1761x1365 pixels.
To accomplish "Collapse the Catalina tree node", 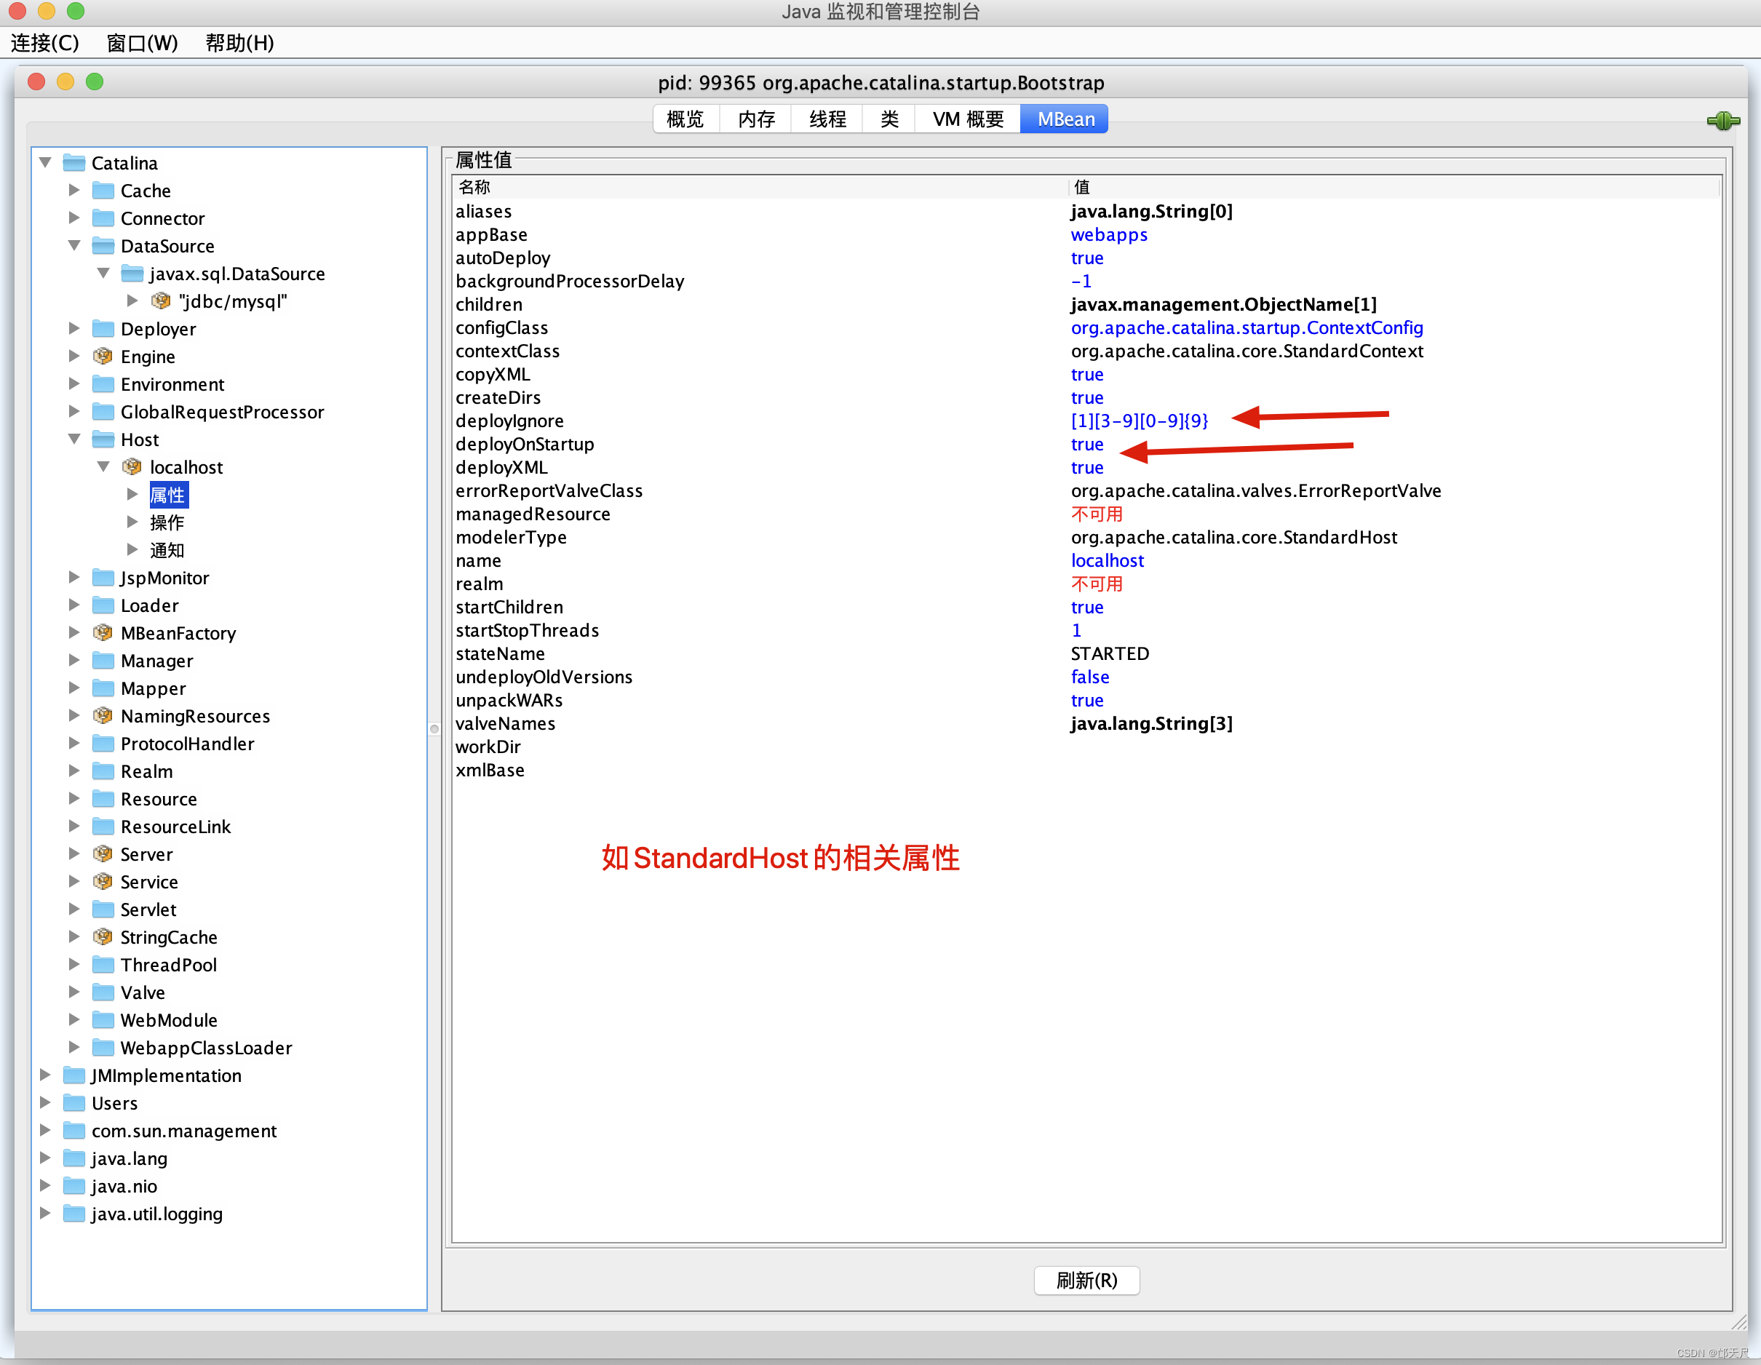I will click(x=45, y=163).
